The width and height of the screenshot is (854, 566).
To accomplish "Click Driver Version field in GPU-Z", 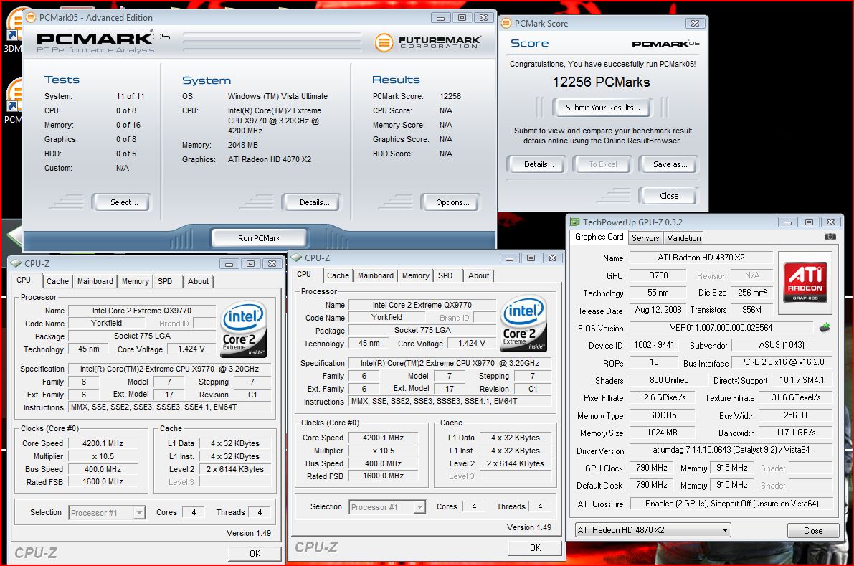I will [731, 450].
